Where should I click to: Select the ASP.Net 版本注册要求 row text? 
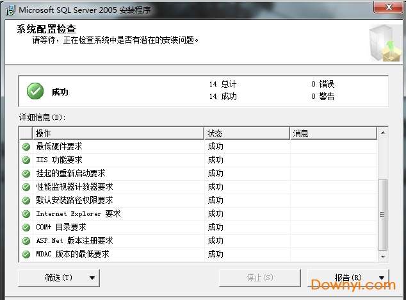click(74, 241)
